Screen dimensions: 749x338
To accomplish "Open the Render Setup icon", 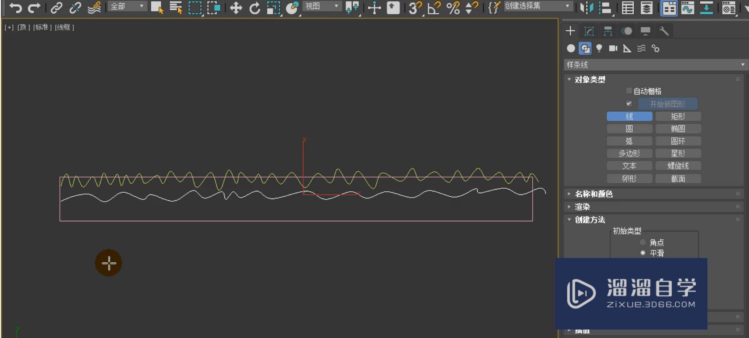I will 729,8.
